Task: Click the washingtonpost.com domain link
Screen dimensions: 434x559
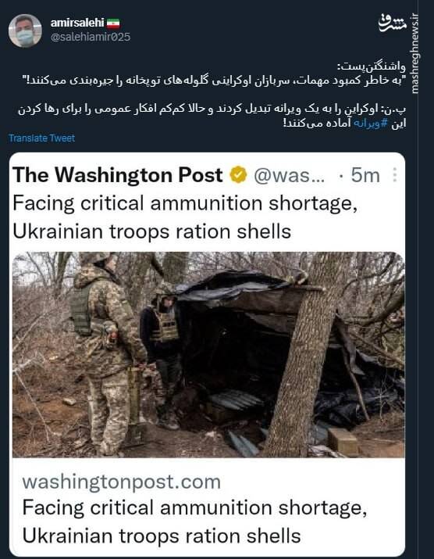Action: point(122,482)
